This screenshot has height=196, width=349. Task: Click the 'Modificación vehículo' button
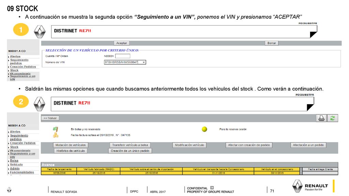pyautogui.click(x=189, y=145)
